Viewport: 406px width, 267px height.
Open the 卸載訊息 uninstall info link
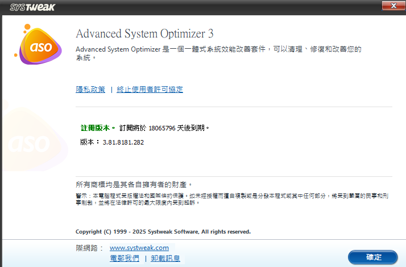click(x=165, y=258)
